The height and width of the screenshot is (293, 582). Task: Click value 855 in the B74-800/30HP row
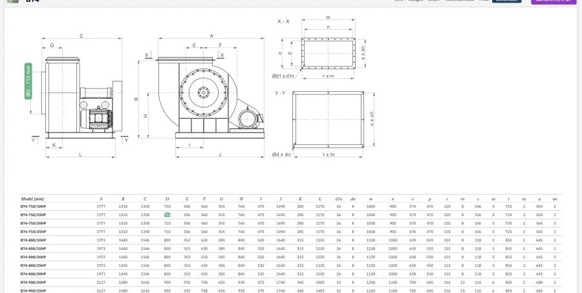[x=508, y=274]
